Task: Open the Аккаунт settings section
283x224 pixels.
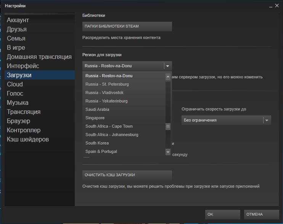Action: coord(40,20)
